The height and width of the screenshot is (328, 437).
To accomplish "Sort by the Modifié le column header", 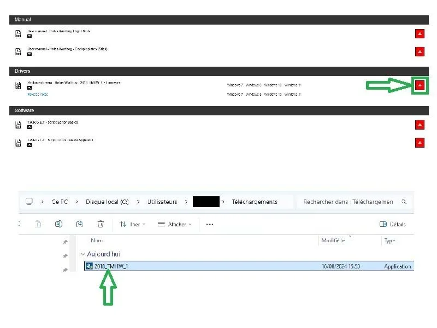I will click(333, 241).
